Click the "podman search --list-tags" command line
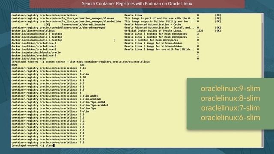274x154 pixels. point(98,62)
